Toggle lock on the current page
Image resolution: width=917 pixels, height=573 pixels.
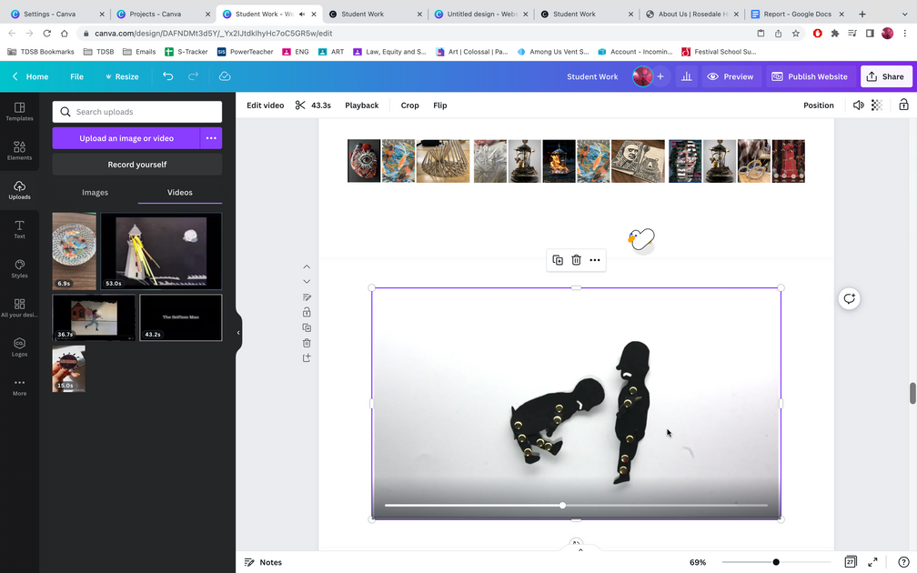[307, 312]
